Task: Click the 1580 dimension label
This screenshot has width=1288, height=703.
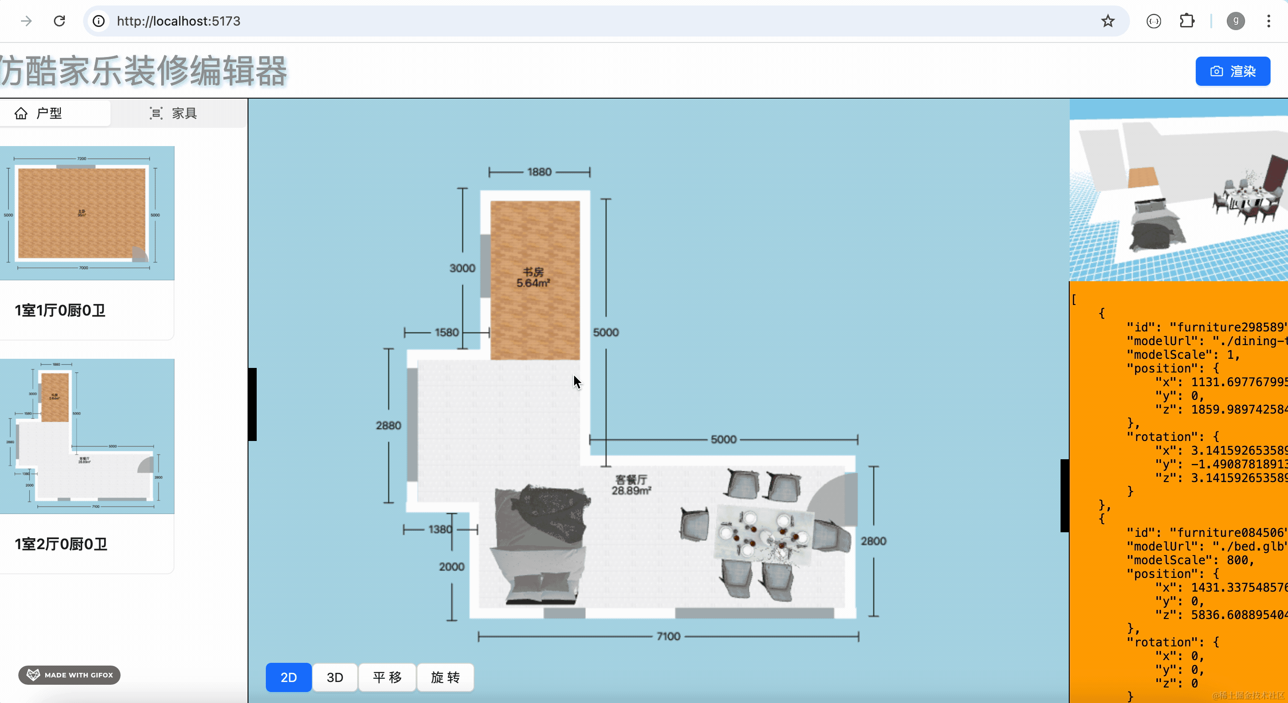Action: [x=447, y=332]
